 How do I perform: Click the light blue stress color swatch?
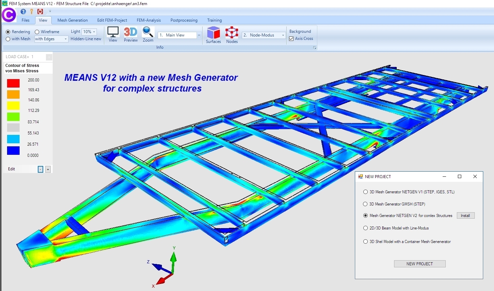[x=14, y=139]
